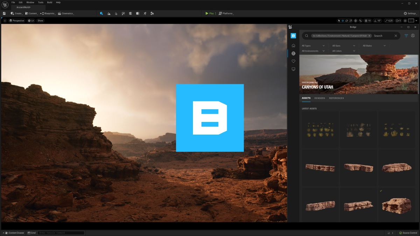Open the viewport Show flags button

pos(41,21)
